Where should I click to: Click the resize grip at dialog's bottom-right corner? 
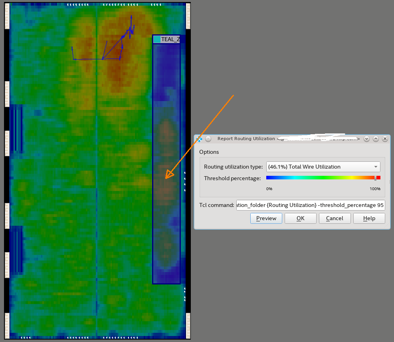387,226
